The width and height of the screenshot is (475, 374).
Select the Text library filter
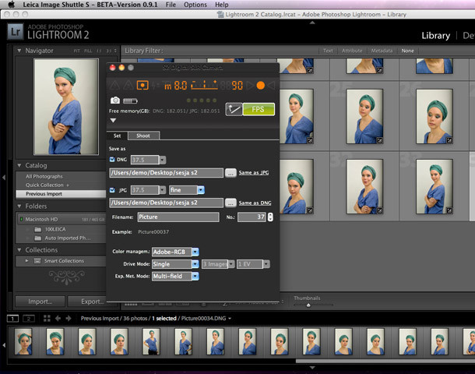point(328,51)
